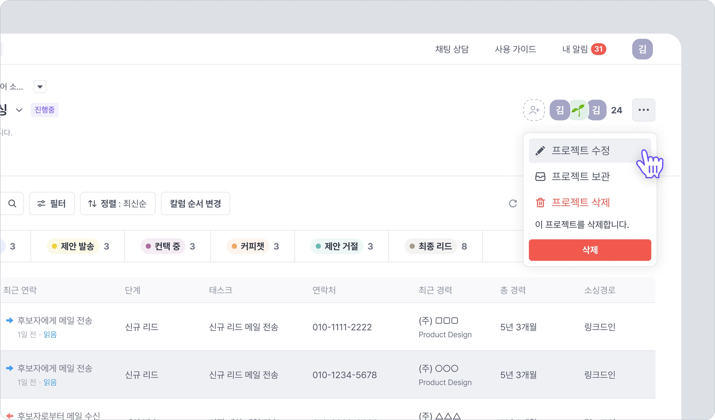This screenshot has width=715, height=420.
Task: Select 프로젝트 수정 from the menu
Action: pyautogui.click(x=580, y=151)
